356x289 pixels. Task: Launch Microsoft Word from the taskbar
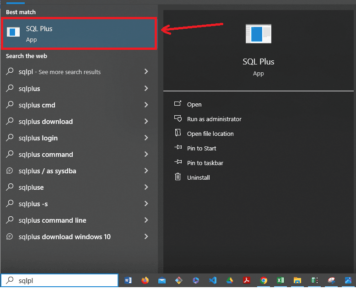tap(128, 280)
